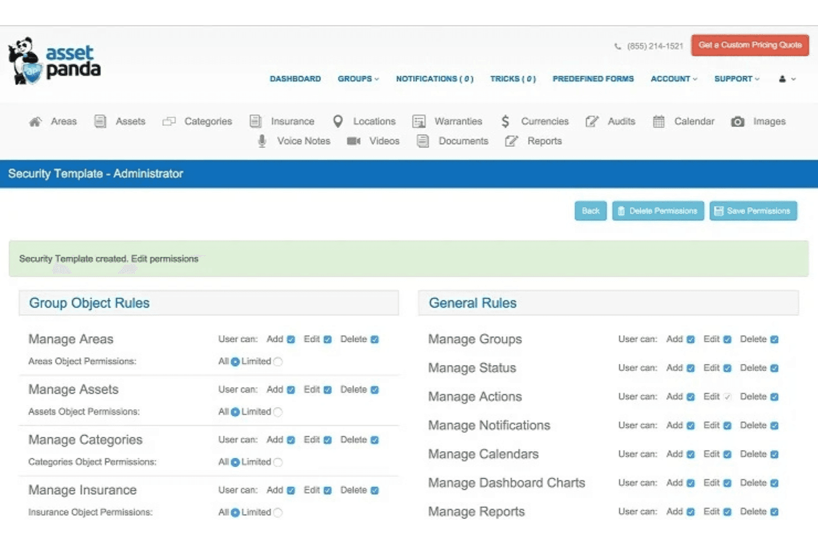The height and width of the screenshot is (545, 818).
Task: Click the Warranties icon
Action: 419,121
